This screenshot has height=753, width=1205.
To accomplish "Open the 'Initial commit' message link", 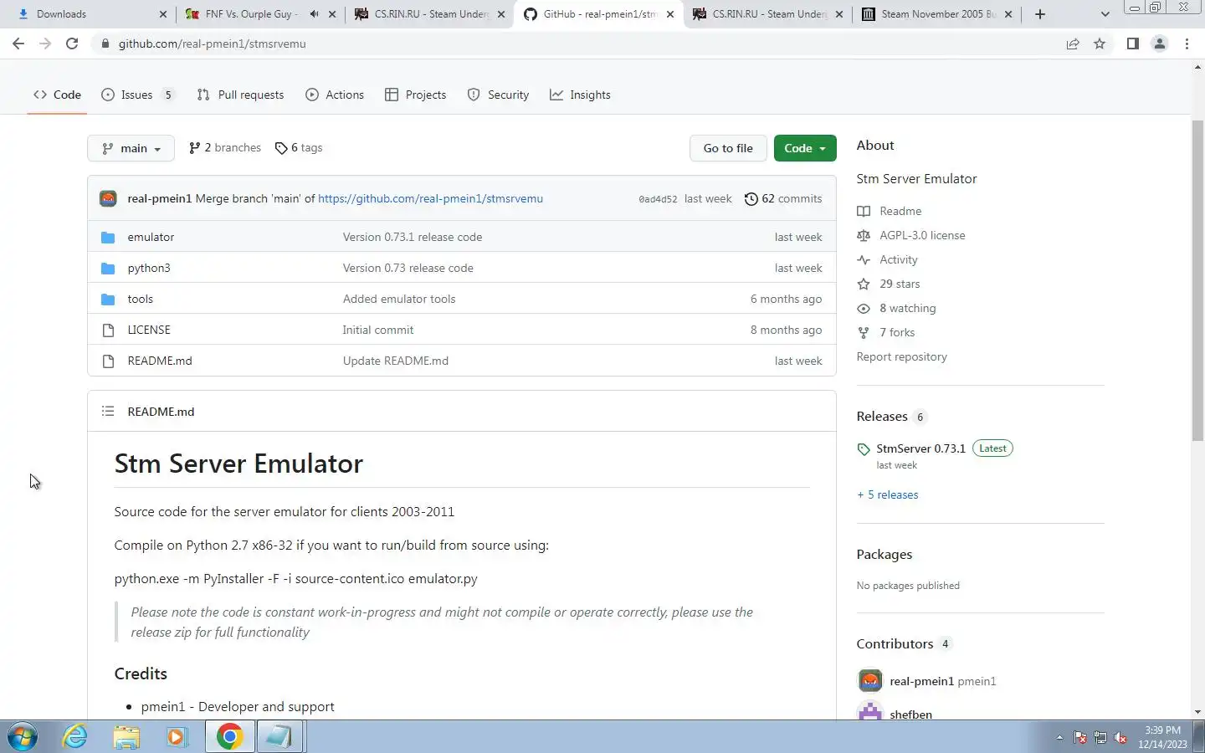I will 378,330.
